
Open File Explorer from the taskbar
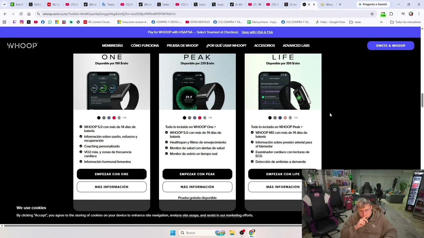pos(232,233)
